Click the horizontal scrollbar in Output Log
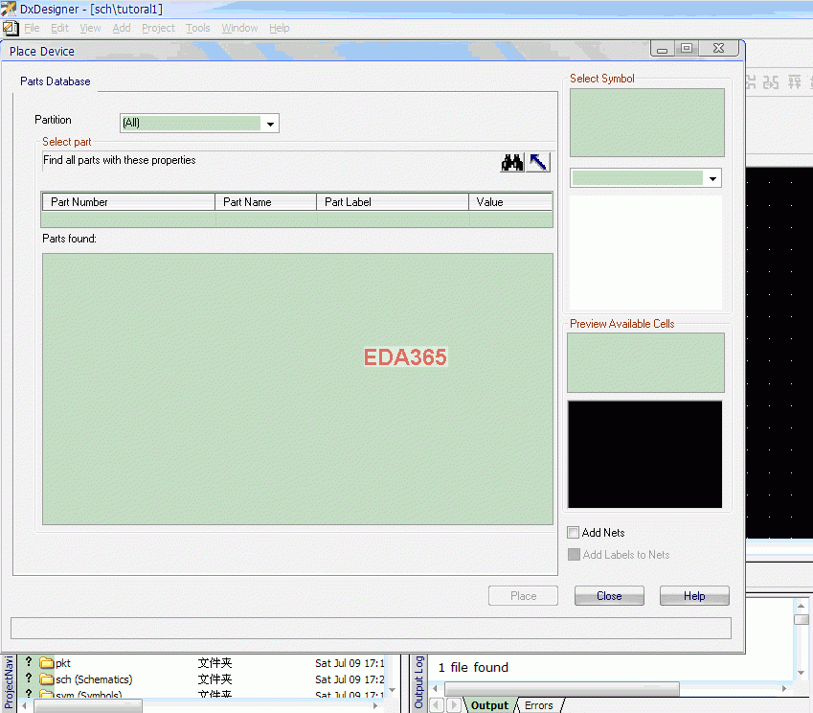The width and height of the screenshot is (813, 713). 561,689
